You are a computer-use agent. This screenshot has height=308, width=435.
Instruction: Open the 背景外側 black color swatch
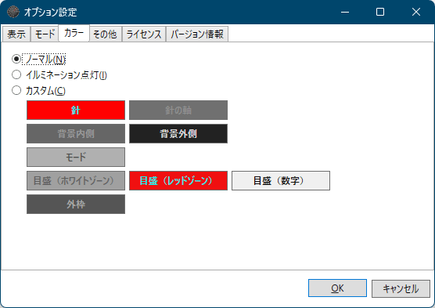click(x=178, y=134)
